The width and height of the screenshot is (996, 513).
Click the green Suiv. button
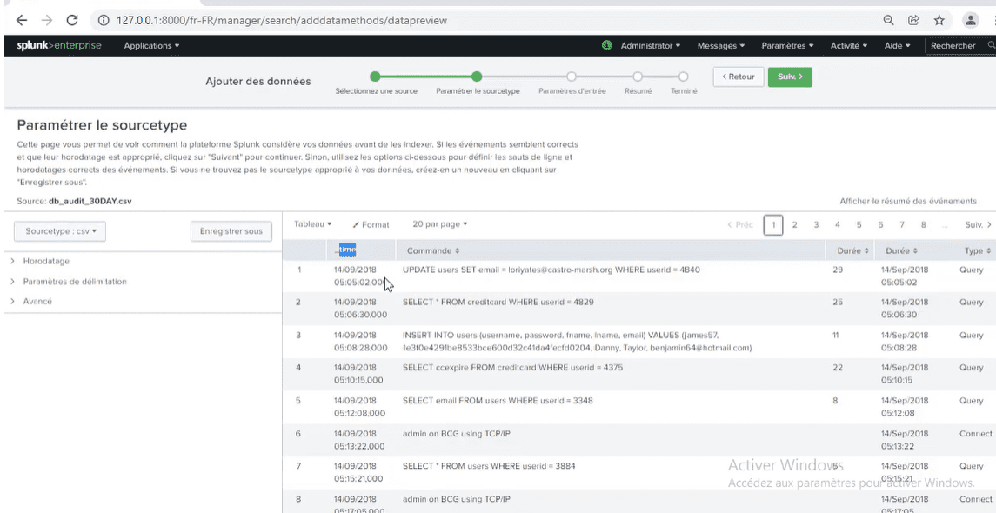790,77
